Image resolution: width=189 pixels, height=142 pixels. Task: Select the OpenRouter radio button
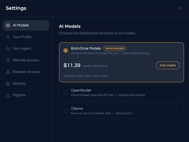(66, 92)
